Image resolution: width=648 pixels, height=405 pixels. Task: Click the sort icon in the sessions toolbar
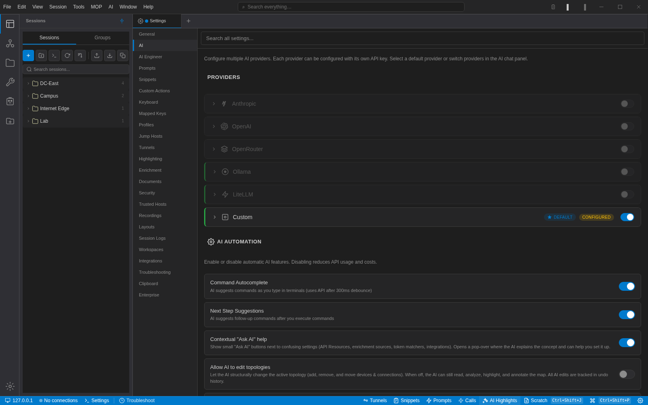[80, 55]
